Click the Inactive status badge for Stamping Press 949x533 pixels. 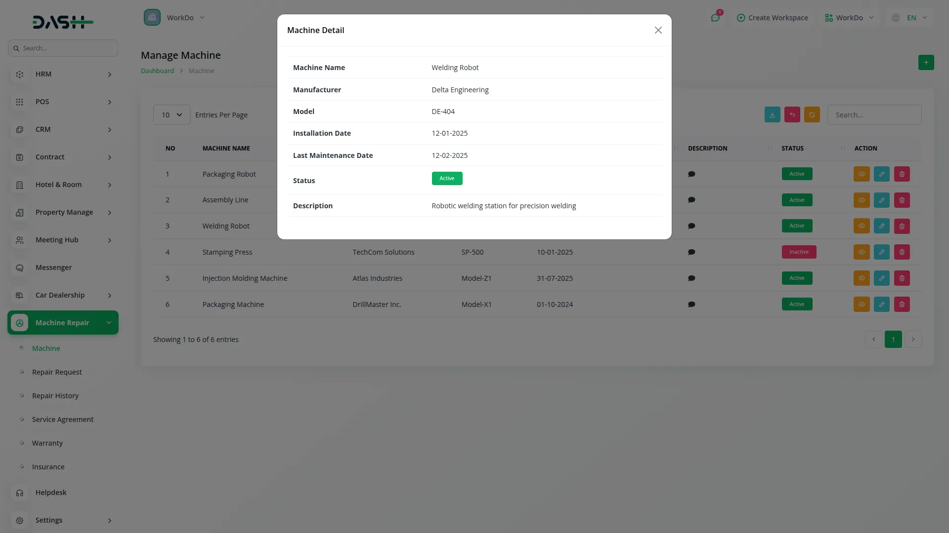pyautogui.click(x=799, y=252)
